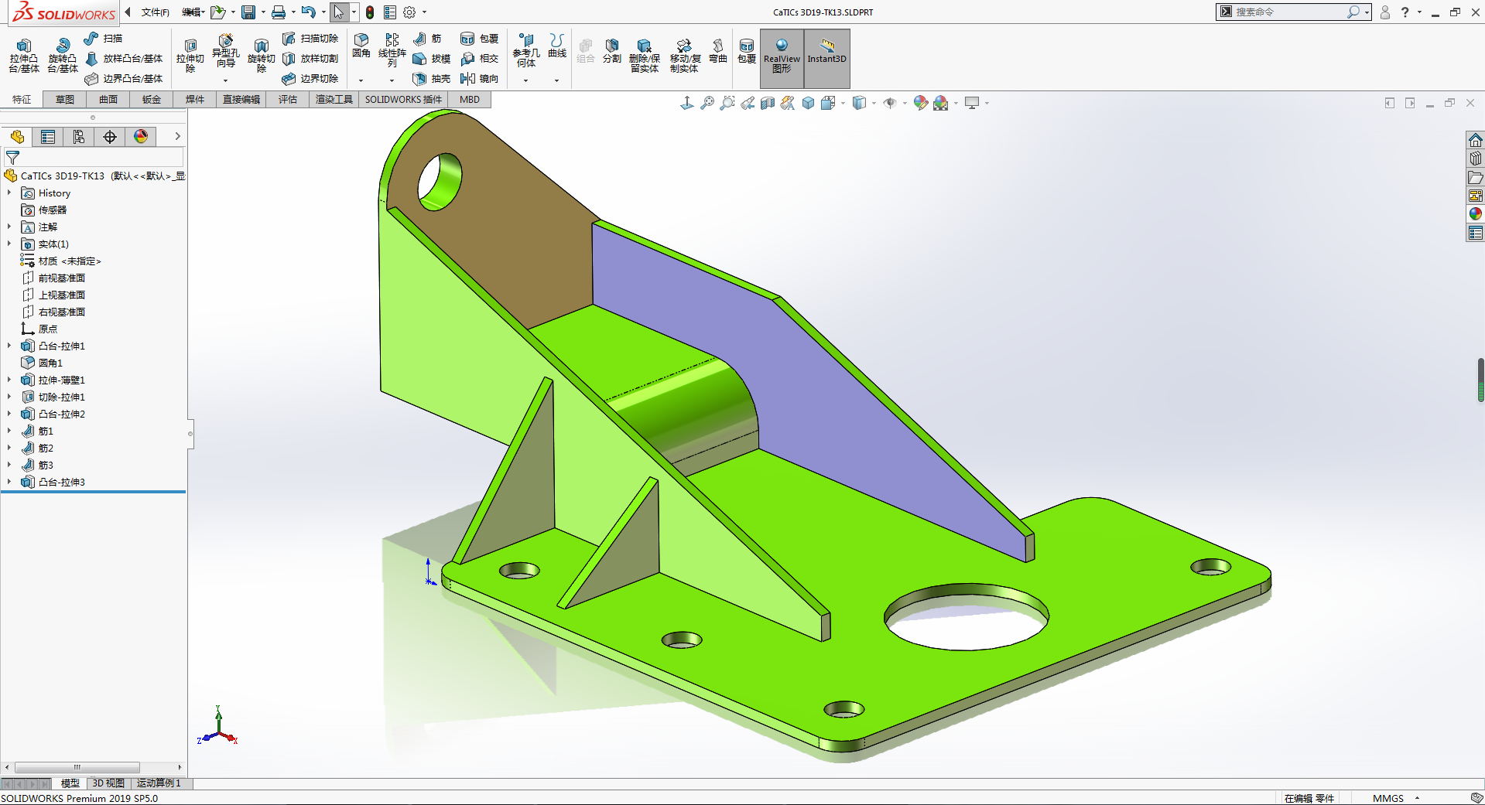Click the Help question mark icon
1485x805 pixels.
pos(1405,12)
